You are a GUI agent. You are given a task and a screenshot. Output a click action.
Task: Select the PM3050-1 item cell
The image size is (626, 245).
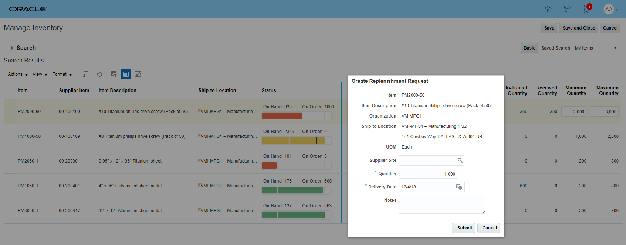pyautogui.click(x=28, y=211)
